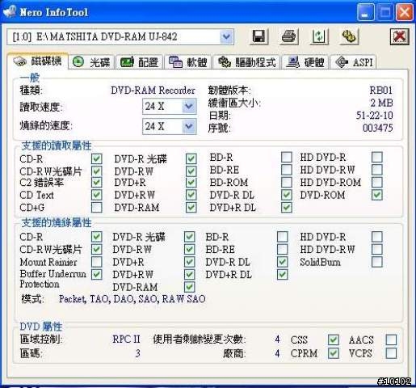
Task: Click the DVD-RAM Recorder type text
Action: pyautogui.click(x=153, y=90)
